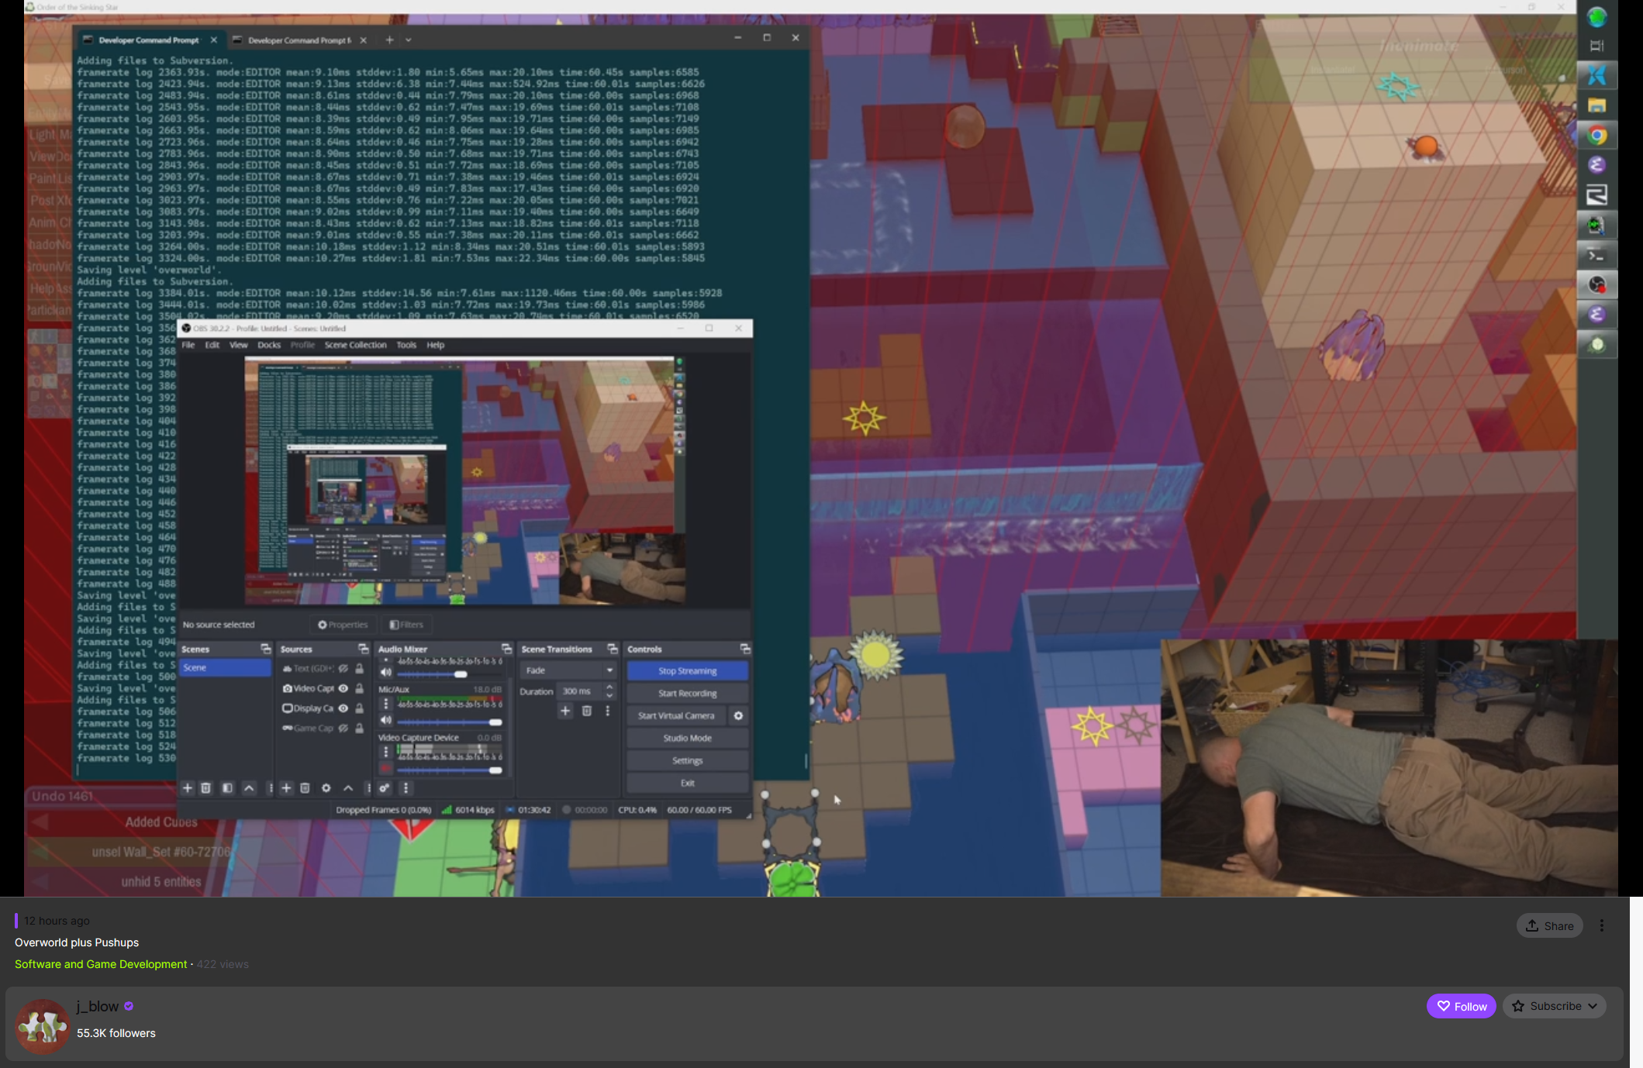The width and height of the screenshot is (1643, 1068).
Task: Hide the Video Capture source eye
Action: pos(343,688)
